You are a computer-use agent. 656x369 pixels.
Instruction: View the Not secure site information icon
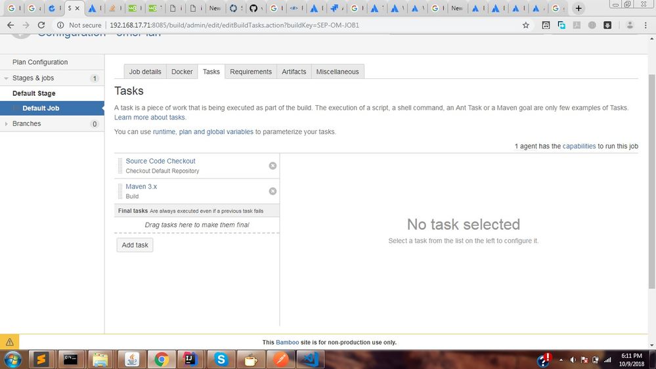coord(60,25)
